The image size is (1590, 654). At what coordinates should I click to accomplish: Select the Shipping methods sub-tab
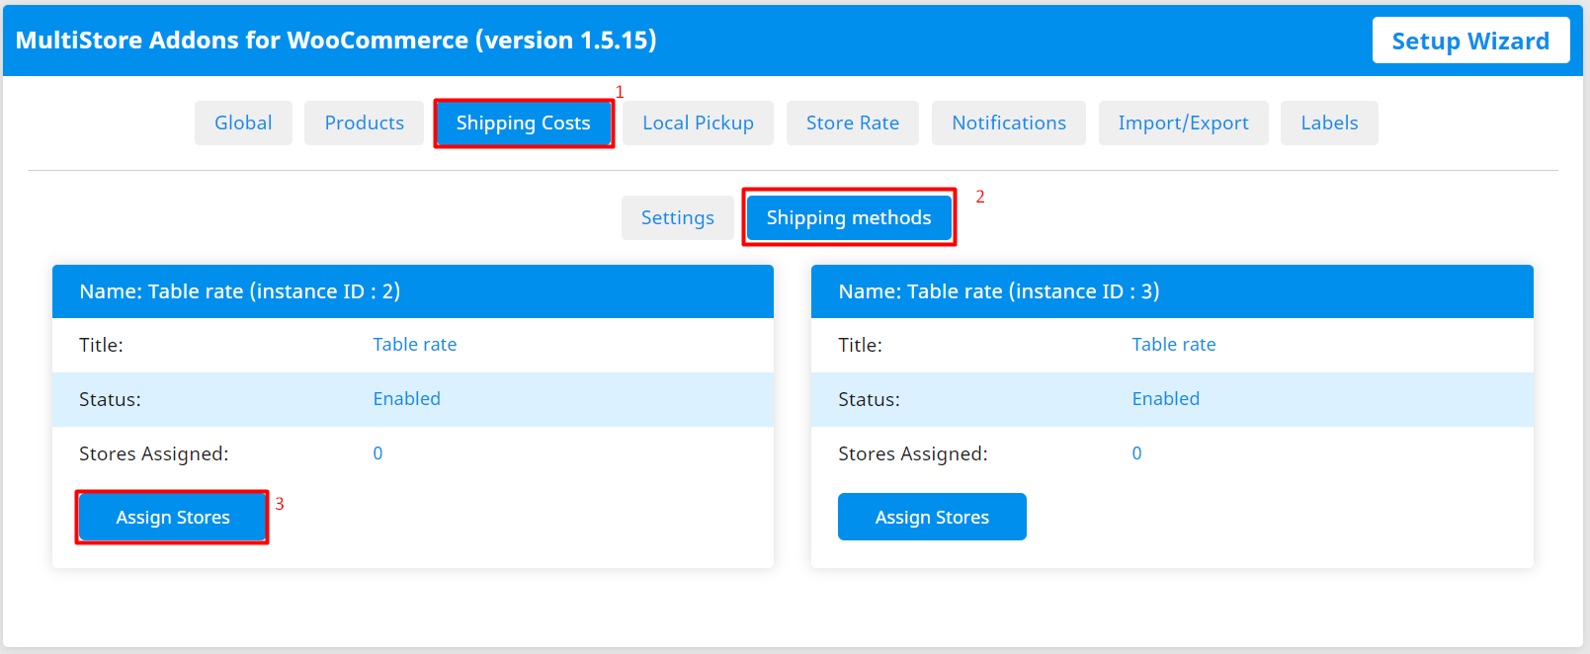[x=849, y=217]
